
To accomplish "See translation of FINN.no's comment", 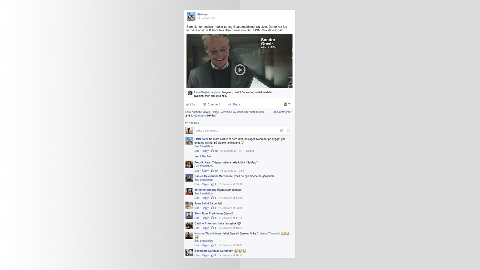I will [203, 146].
